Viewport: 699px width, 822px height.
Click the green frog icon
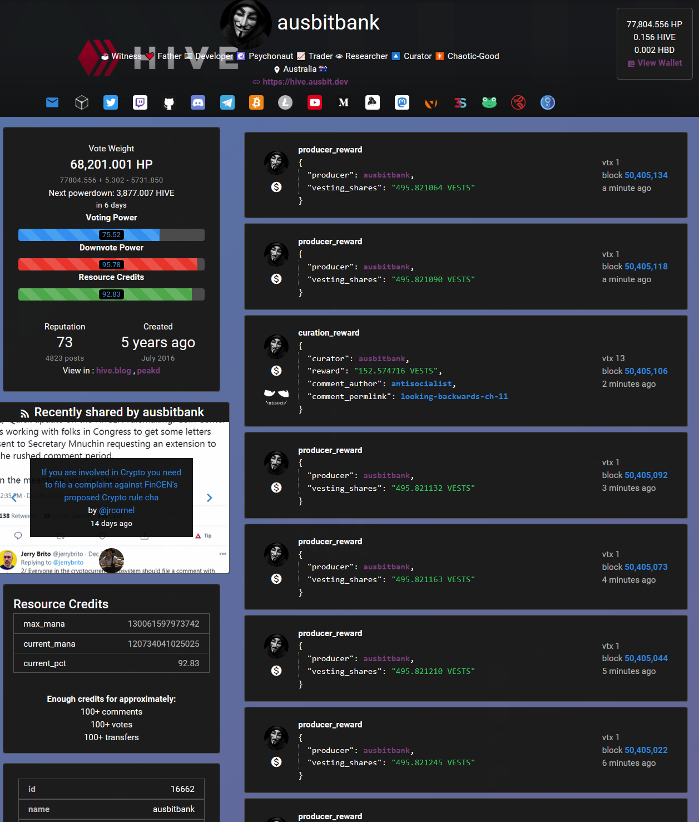[489, 102]
